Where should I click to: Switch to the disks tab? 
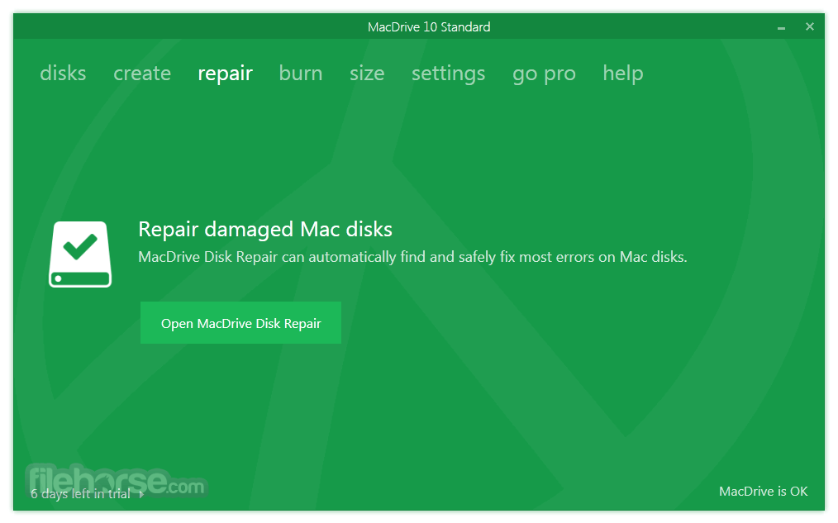pyautogui.click(x=63, y=74)
